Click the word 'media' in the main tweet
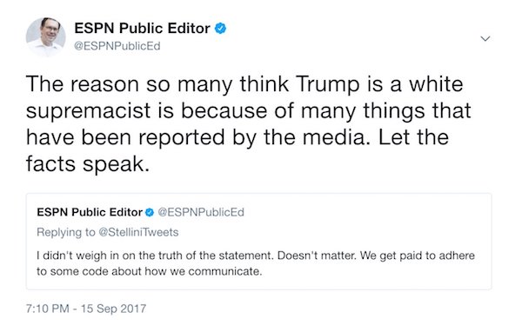 (x=337, y=137)
